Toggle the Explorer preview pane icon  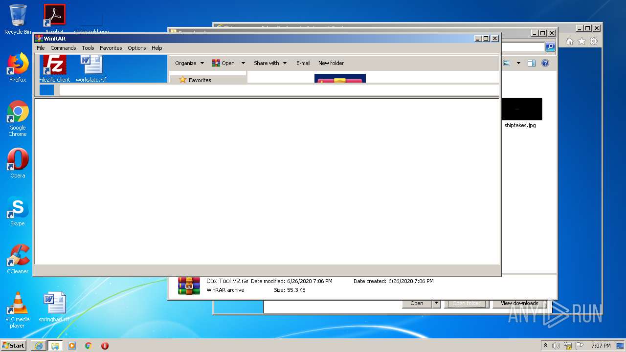point(532,63)
